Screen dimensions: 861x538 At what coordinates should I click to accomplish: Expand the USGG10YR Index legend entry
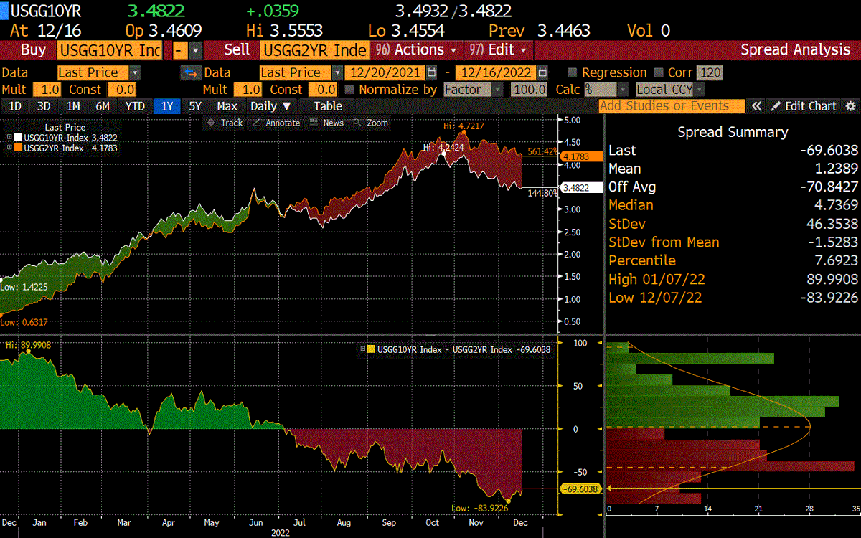[9, 136]
